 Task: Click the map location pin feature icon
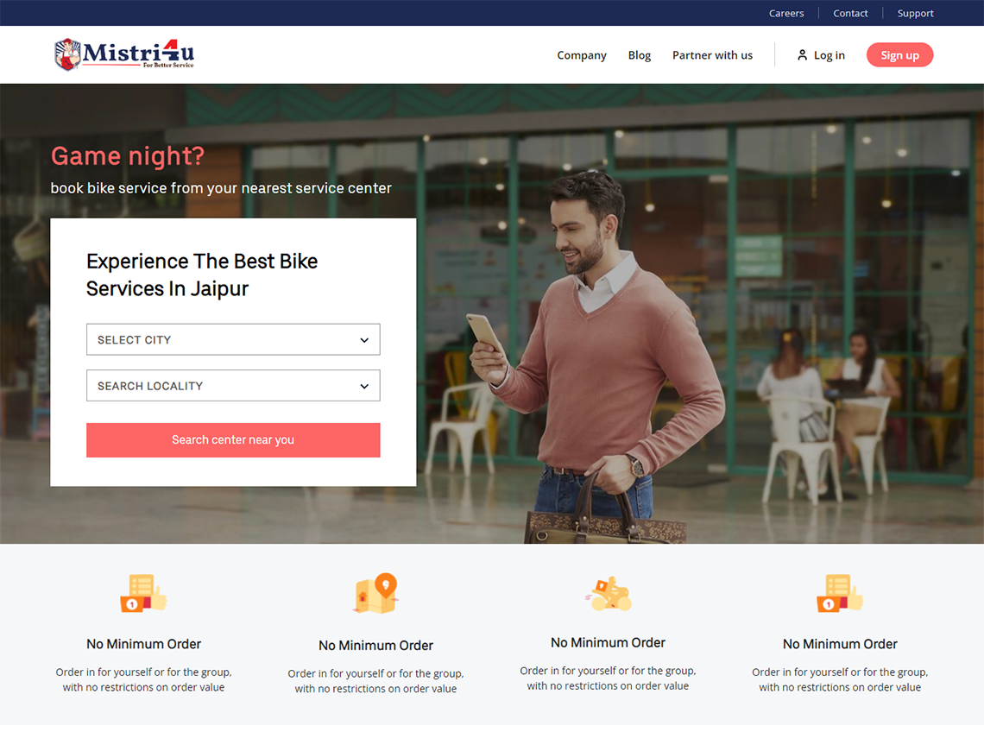point(375,593)
